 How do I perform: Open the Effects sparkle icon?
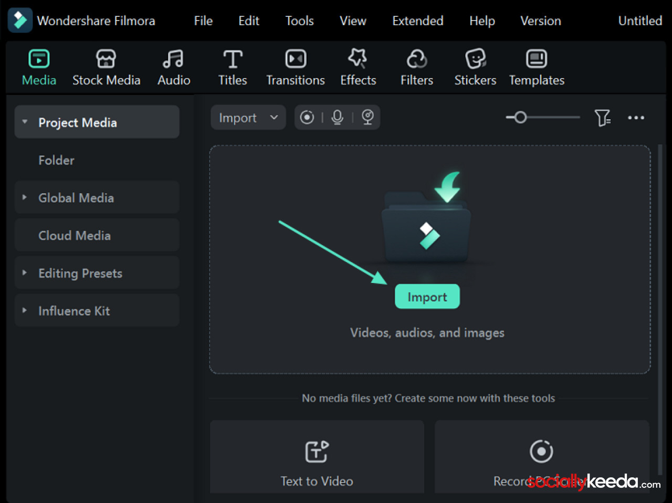click(x=358, y=58)
